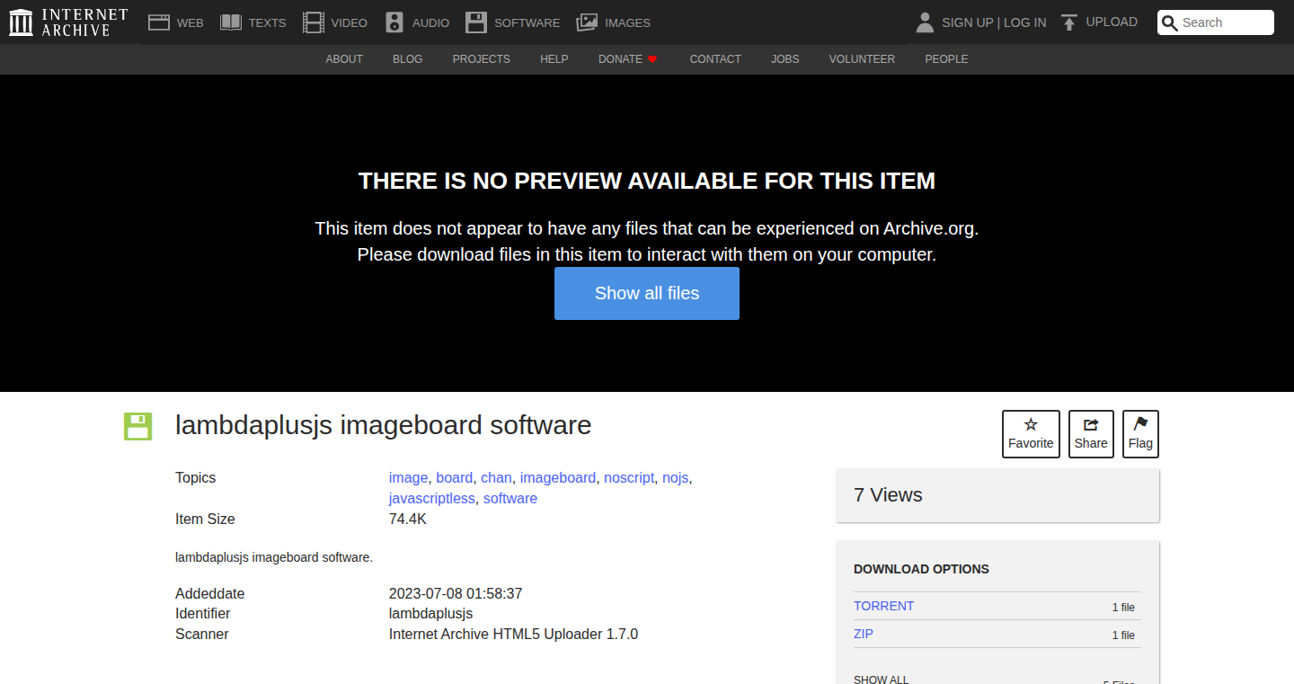Click the Log In link

(1024, 22)
